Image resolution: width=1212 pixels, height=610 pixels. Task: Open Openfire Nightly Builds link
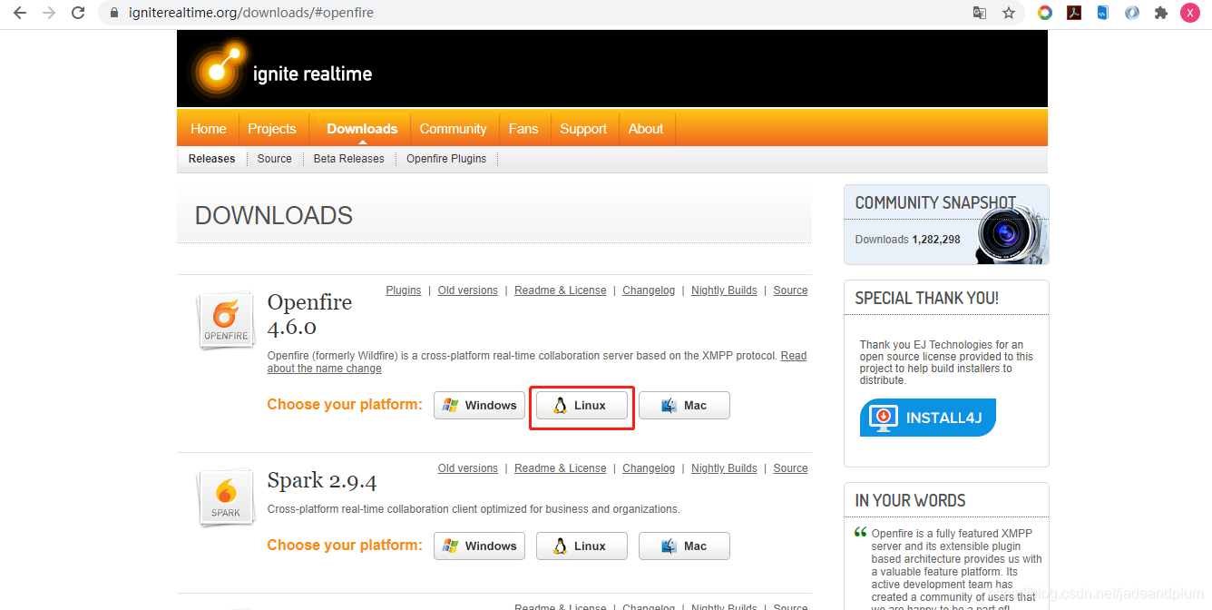(x=724, y=290)
